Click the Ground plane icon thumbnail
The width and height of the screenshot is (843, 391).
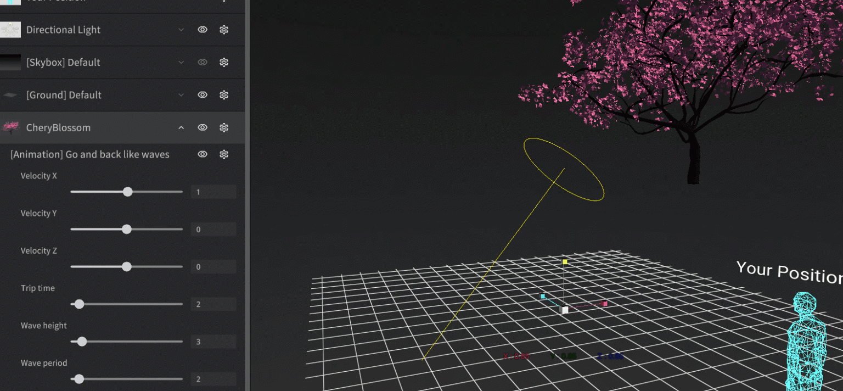point(10,94)
